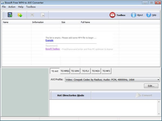The height and width of the screenshot is (121, 162).
Task: Open the red Toolbox icon
Action: (x=112, y=15)
